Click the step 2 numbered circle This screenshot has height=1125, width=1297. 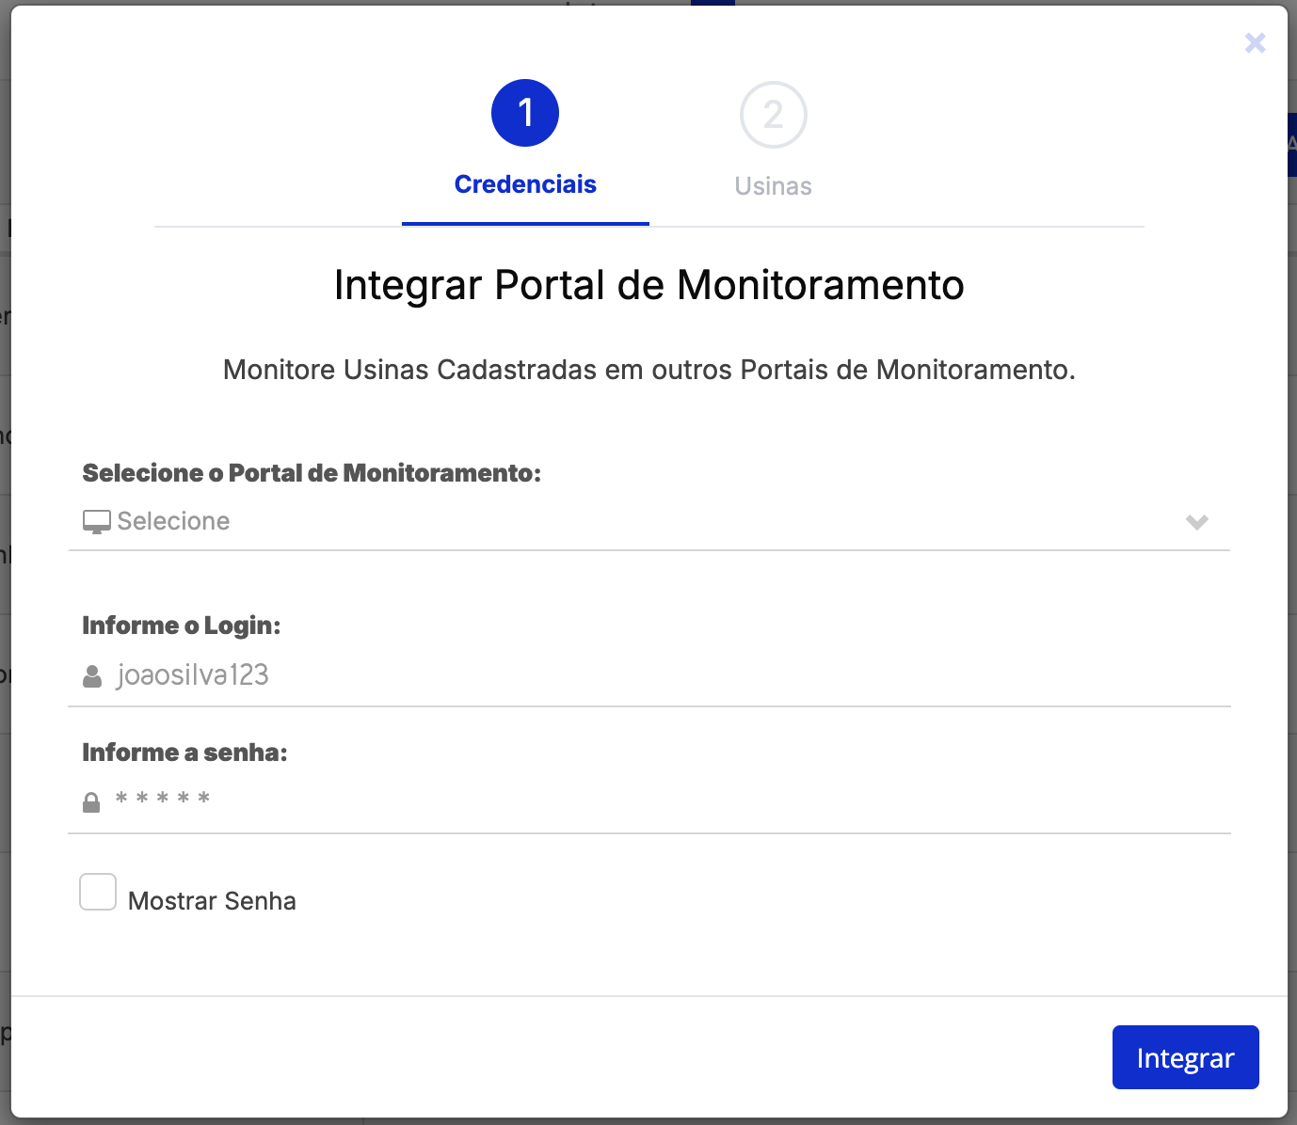773,114
